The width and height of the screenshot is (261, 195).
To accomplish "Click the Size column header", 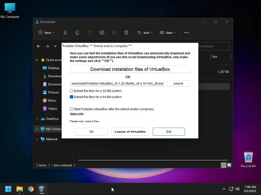I will (x=220, y=57).
